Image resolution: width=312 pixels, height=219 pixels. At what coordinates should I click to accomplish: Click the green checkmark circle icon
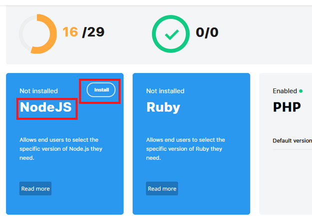[x=170, y=34]
